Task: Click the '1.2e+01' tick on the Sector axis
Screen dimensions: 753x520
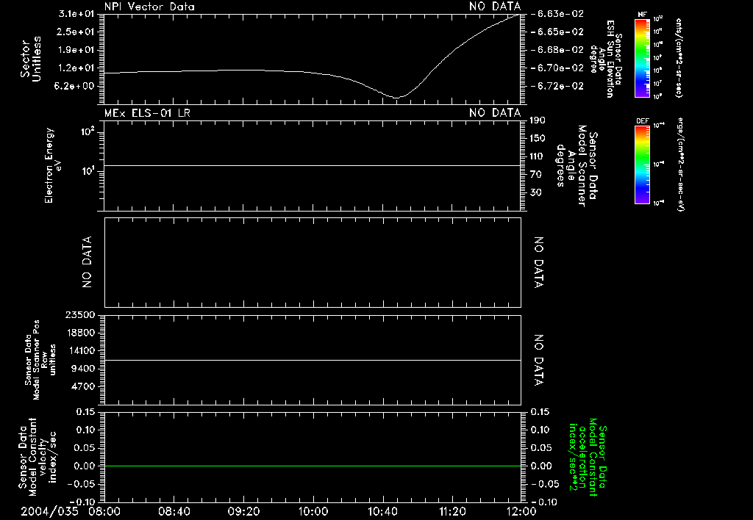Action: 76,68
